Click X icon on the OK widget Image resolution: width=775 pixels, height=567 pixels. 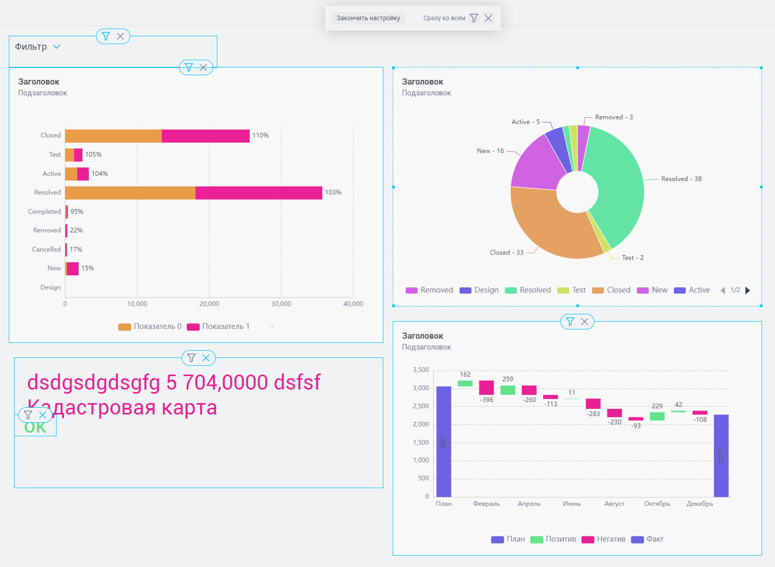43,415
